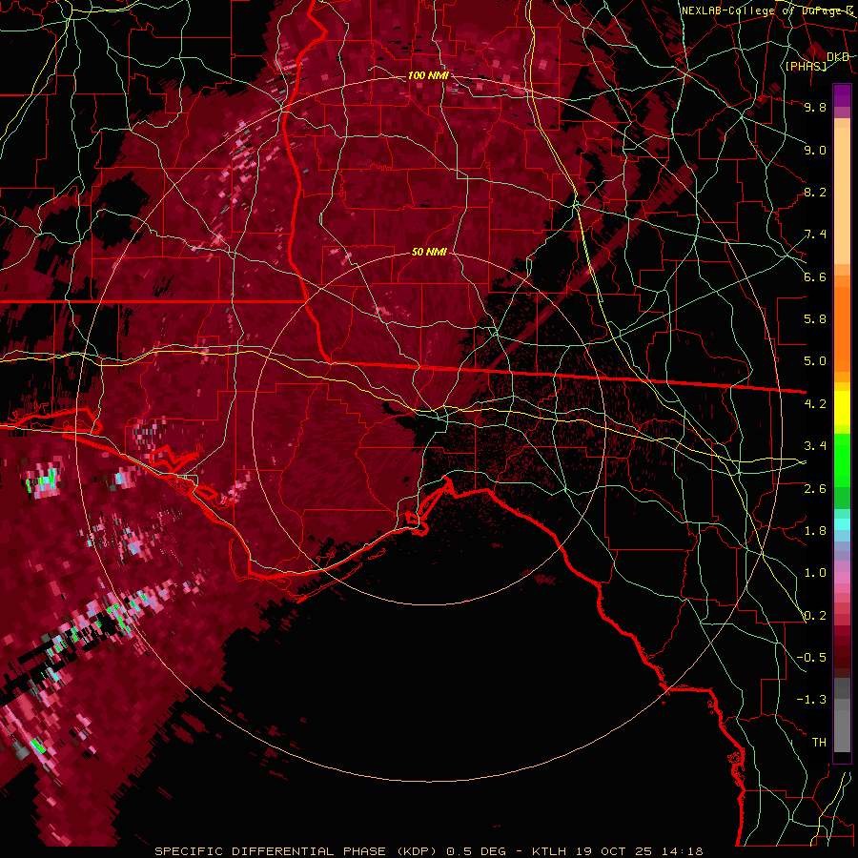This screenshot has height=858, width=858.
Task: Click the Specific Differential Phase caption text
Action: coord(429,851)
